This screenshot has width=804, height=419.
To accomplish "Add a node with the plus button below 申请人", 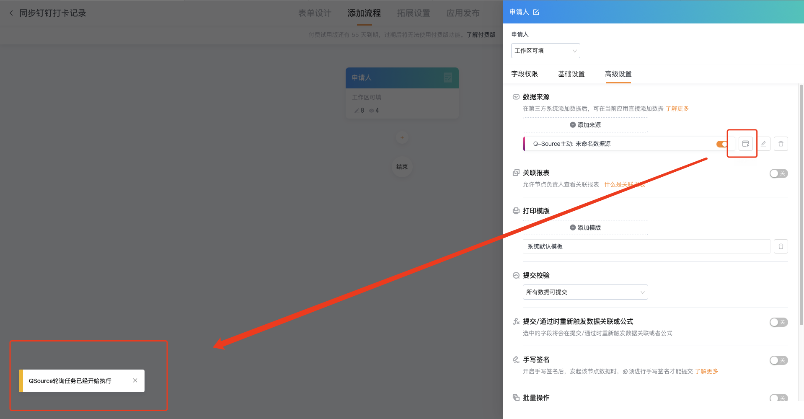I will coord(402,137).
